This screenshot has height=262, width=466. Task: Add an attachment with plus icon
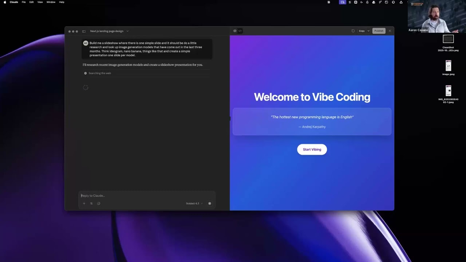(84, 203)
